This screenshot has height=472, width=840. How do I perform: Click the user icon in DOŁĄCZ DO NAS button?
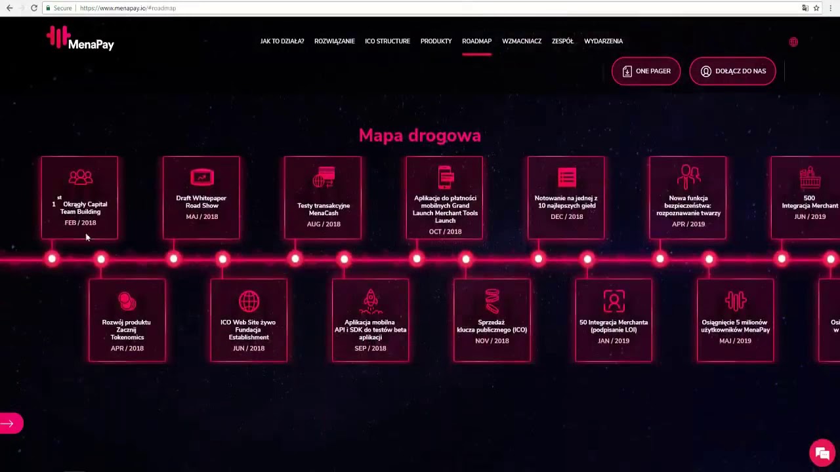[706, 71]
